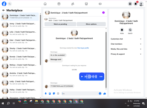Open the Hailey conversation

coord(20,91)
